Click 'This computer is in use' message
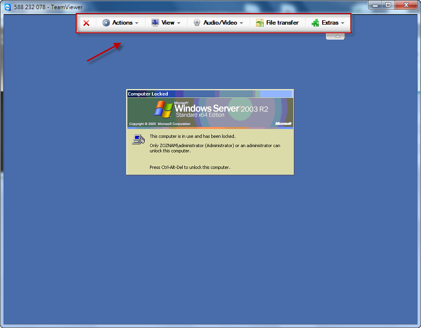 (x=192, y=137)
